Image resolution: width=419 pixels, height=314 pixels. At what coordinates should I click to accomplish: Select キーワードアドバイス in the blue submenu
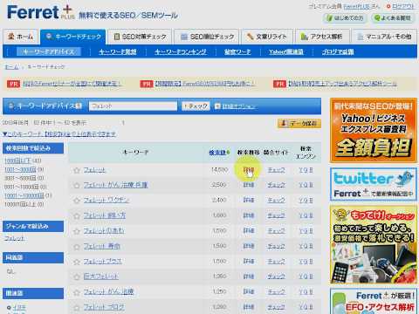click(49, 51)
